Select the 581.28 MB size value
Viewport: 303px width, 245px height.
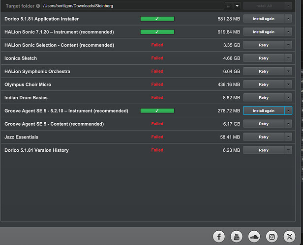[x=229, y=19]
